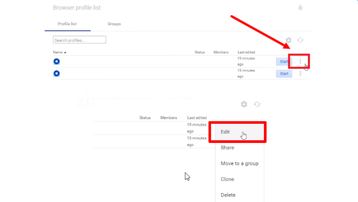Open three-dot menu of 15 minutes ago profile
This screenshot has width=358, height=202.
300,73
